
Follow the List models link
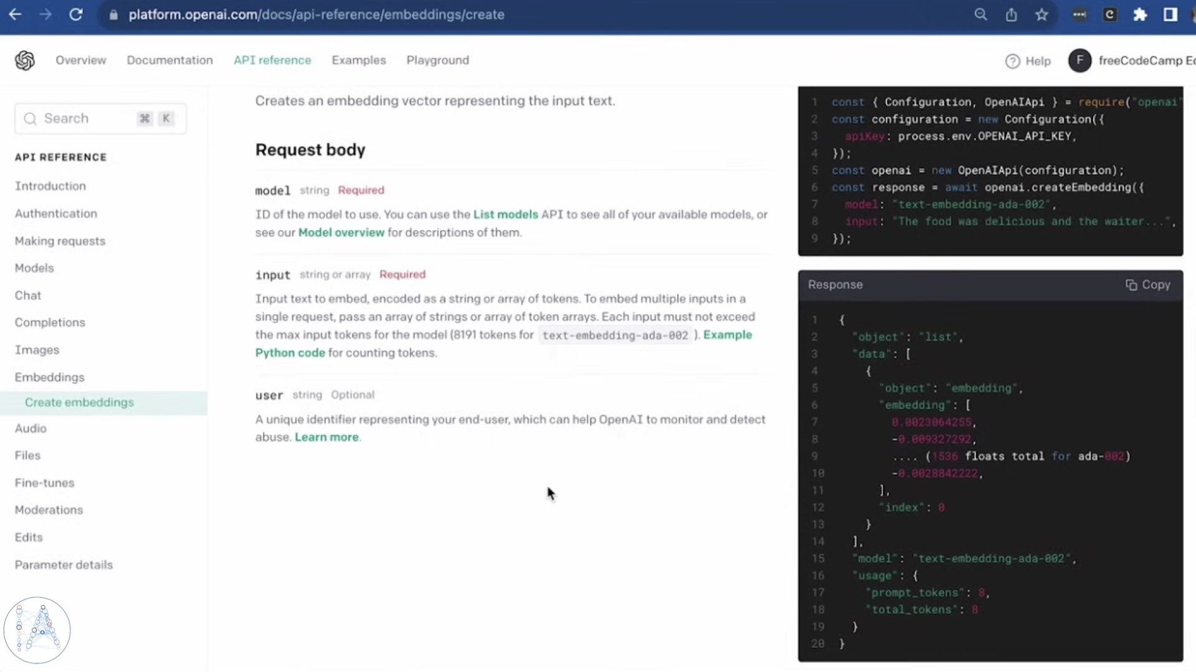click(505, 214)
